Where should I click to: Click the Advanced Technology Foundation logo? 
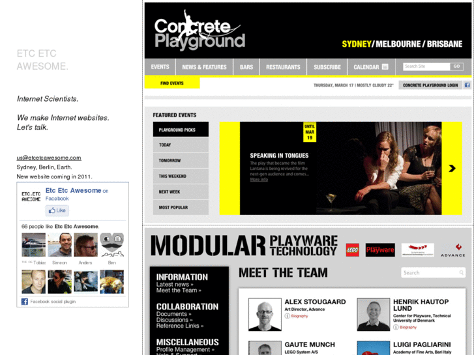(x=417, y=250)
